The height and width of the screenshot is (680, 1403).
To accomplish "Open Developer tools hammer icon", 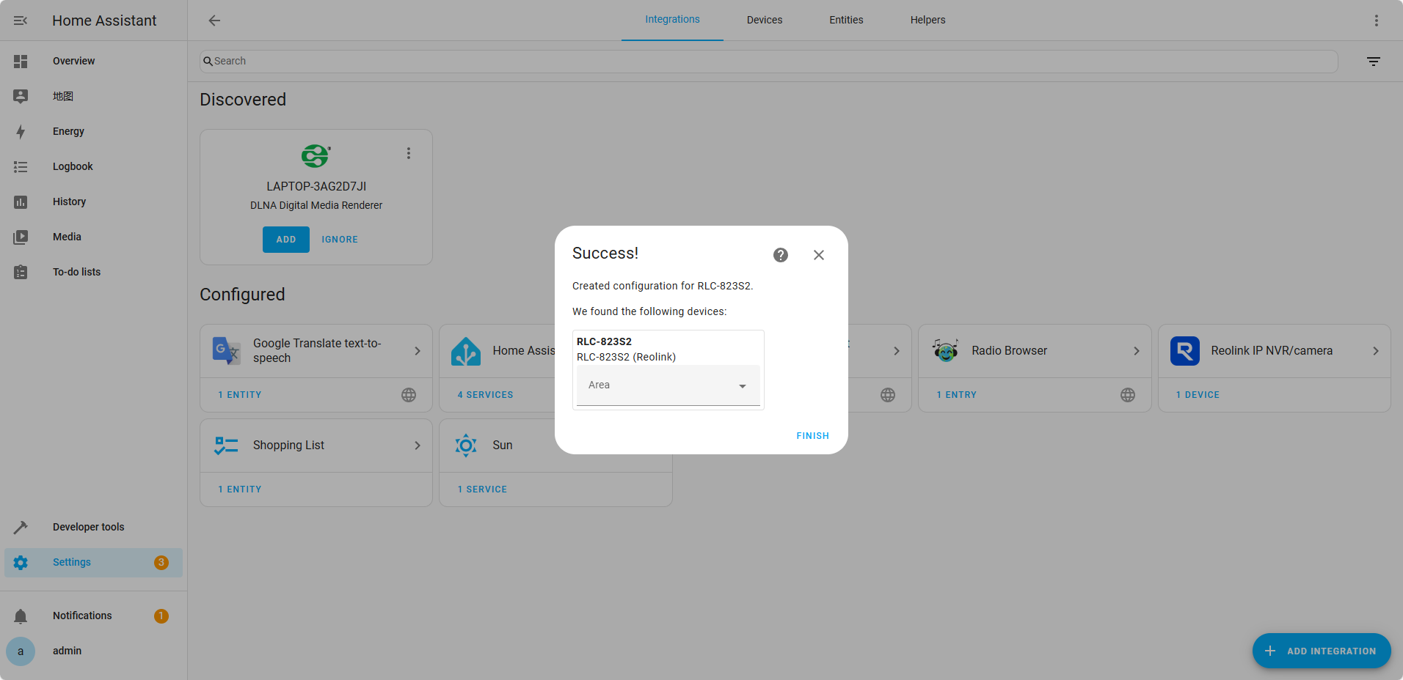I will pos(21,528).
